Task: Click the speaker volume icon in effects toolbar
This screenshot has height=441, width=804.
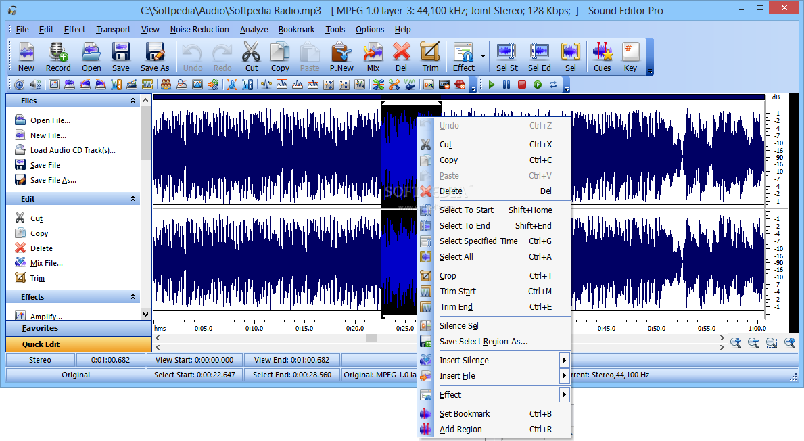Action: 35,85
